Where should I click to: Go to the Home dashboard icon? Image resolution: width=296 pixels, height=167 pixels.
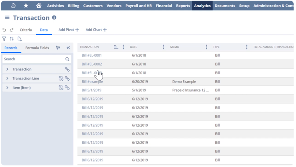[x=39, y=6]
